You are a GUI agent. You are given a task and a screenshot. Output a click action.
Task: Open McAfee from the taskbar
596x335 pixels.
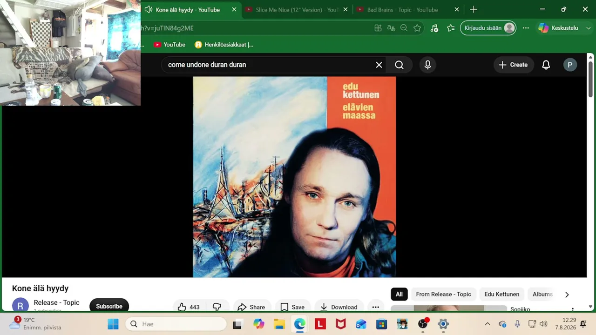click(340, 324)
